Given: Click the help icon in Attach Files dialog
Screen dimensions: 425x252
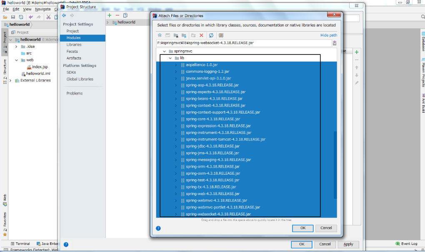Looking at the screenshot, I should coord(158,228).
